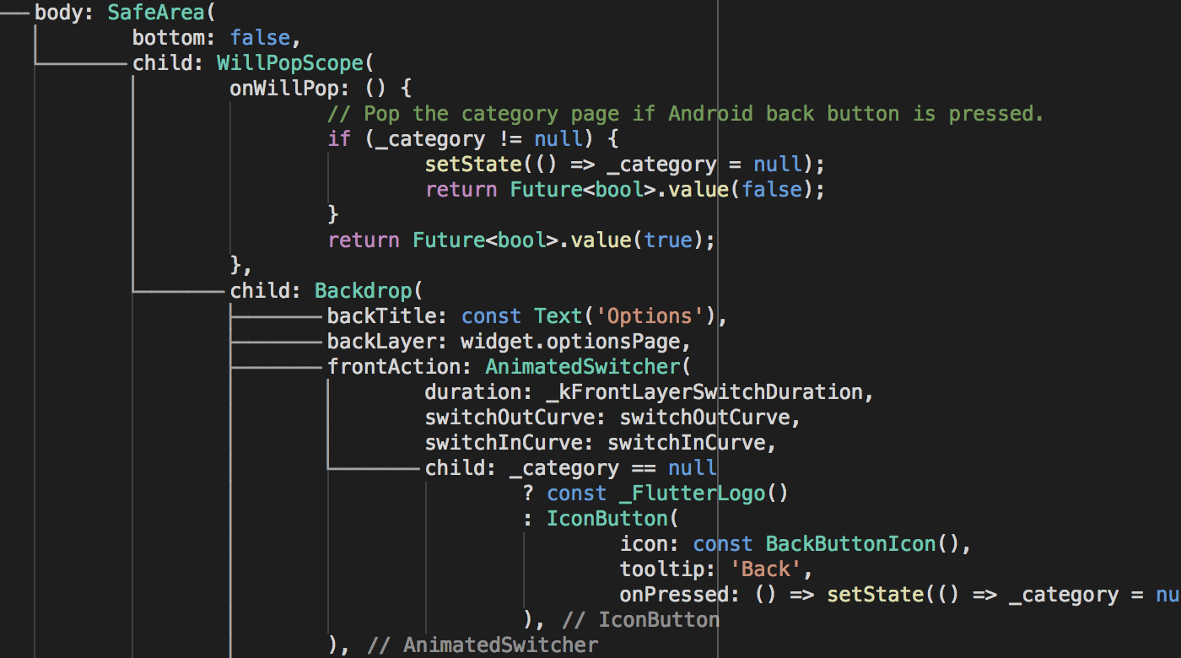Click the // AnimatedSwitcher closing label comment

[x=483, y=645]
